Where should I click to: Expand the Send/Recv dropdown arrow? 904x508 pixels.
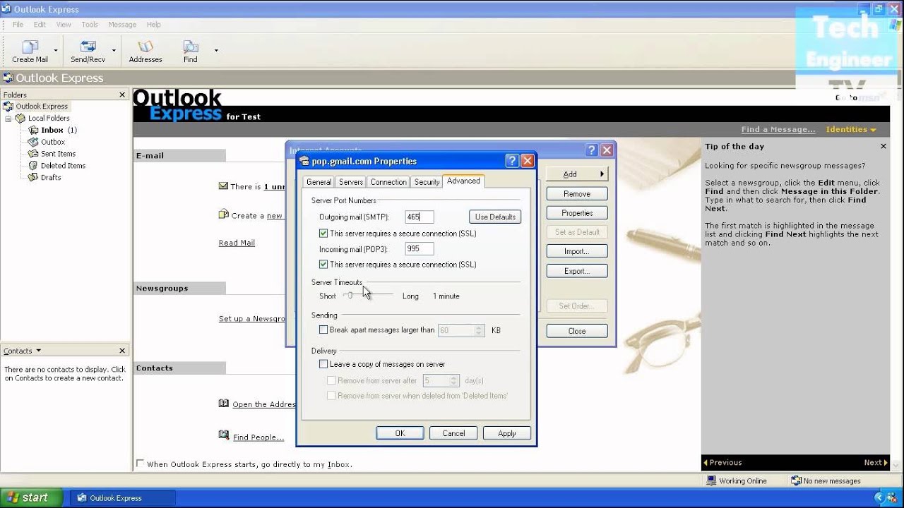[114, 51]
